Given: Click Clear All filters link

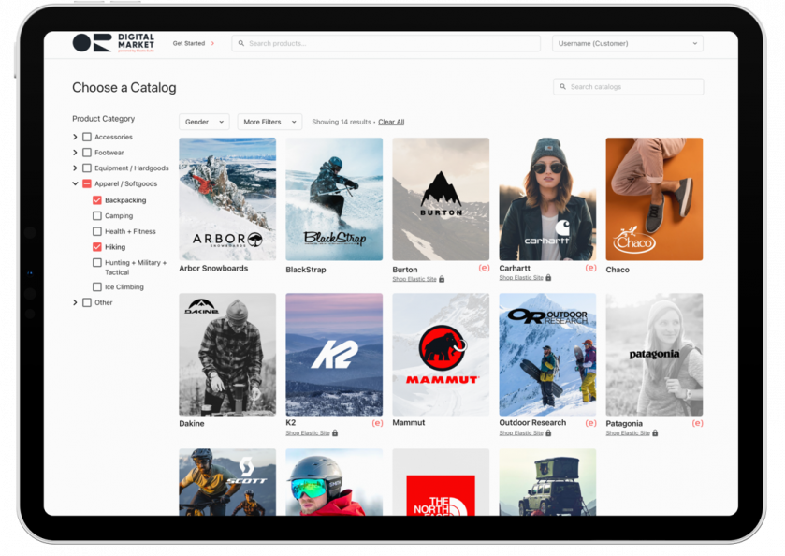Looking at the screenshot, I should click(391, 122).
